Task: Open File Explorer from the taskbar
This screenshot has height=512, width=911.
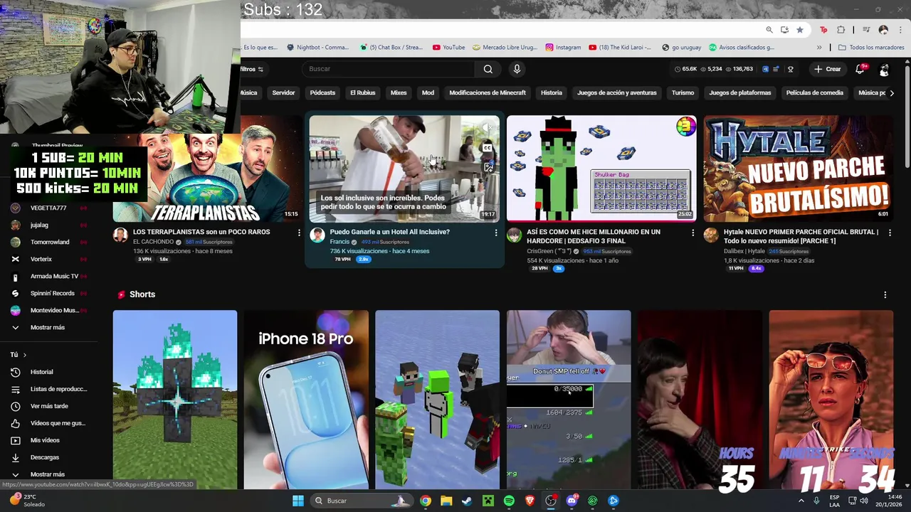Action: click(x=446, y=501)
